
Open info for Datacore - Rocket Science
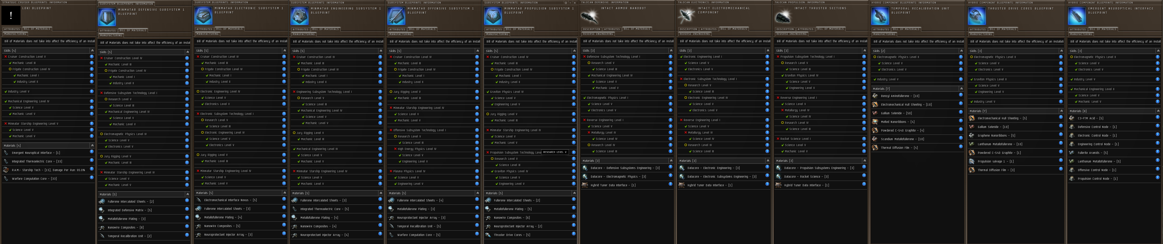pyautogui.click(x=864, y=176)
